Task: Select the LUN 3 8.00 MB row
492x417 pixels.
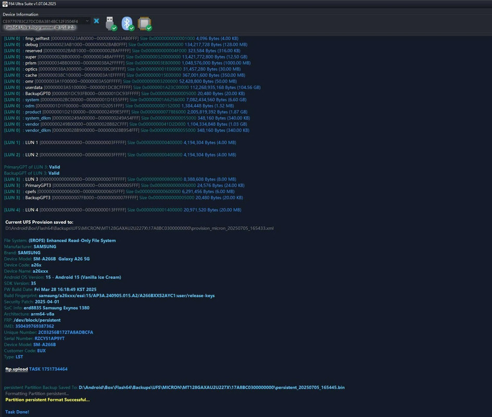Action: coord(120,179)
